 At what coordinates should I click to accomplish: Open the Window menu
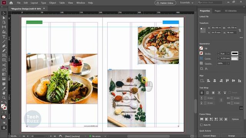click(x=81, y=3)
